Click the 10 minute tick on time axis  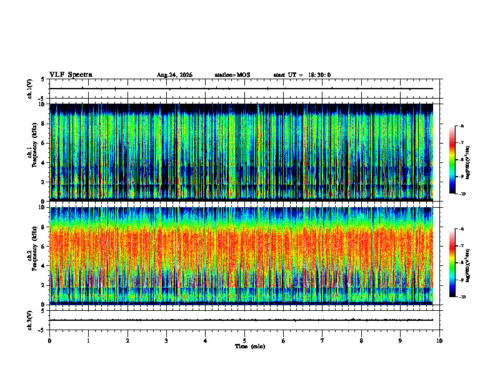[x=439, y=341]
